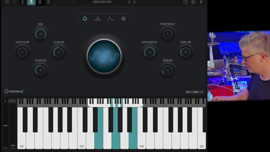Viewport: 270px width, 152px height.
Task: Switch to the concentric circle page tab
Action: click(123, 19)
